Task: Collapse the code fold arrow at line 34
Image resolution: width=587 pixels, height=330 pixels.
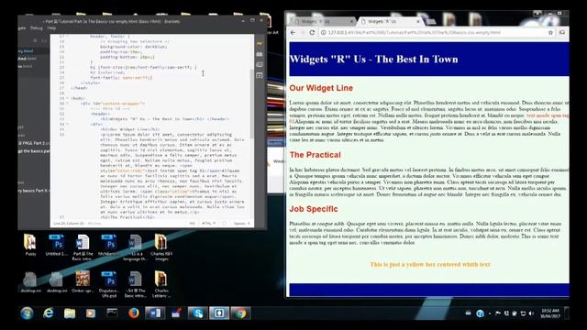Action: (x=67, y=125)
